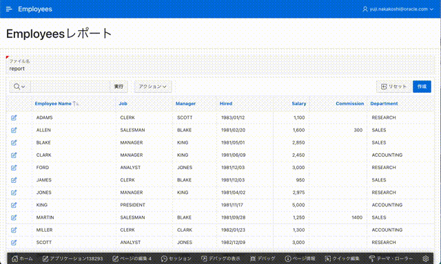Viewport: 441px width, 264px height.
Task: Click ページの編集 4 in the developer toolbar
Action: pos(132,258)
